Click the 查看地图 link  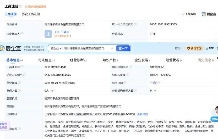pyautogui.click(x=143, y=114)
